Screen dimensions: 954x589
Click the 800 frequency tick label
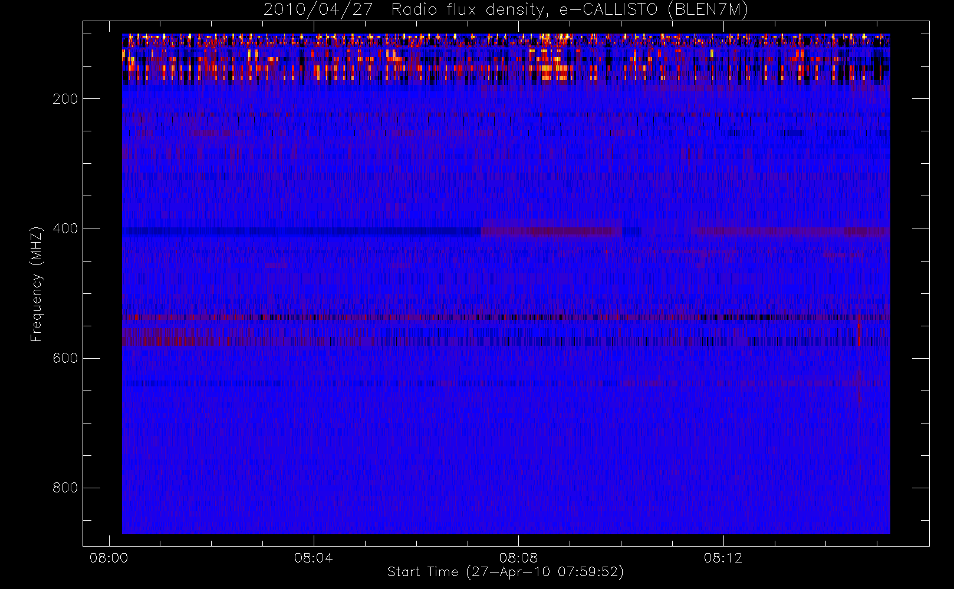[65, 488]
